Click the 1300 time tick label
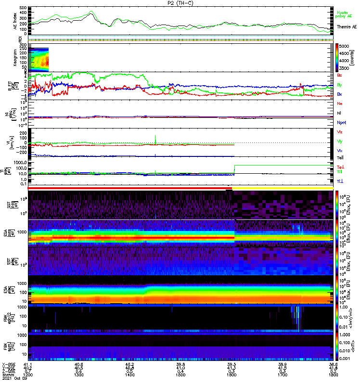This screenshot has width=361, height=385. (x=79, y=375)
